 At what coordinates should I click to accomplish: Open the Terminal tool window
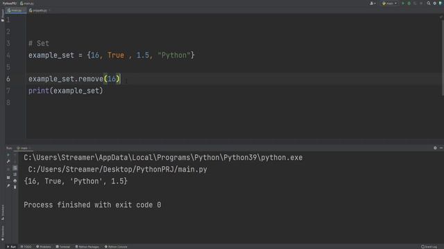(x=63, y=247)
